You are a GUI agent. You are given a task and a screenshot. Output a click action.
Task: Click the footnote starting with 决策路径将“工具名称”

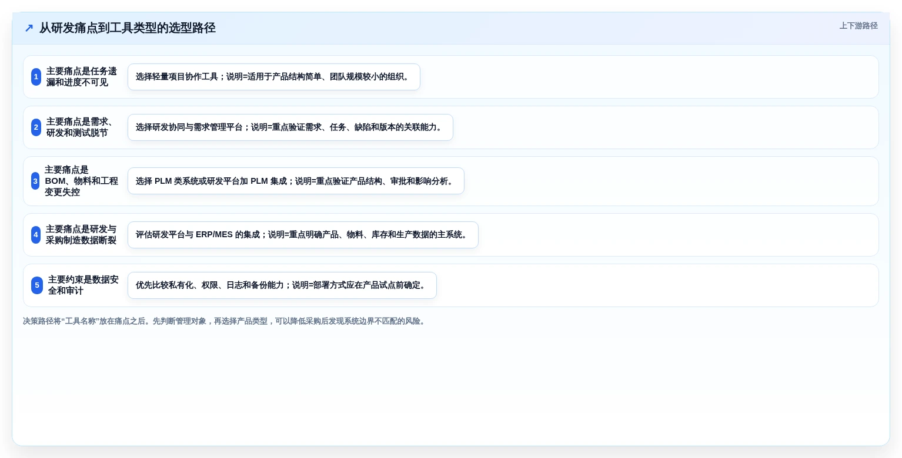click(x=225, y=321)
